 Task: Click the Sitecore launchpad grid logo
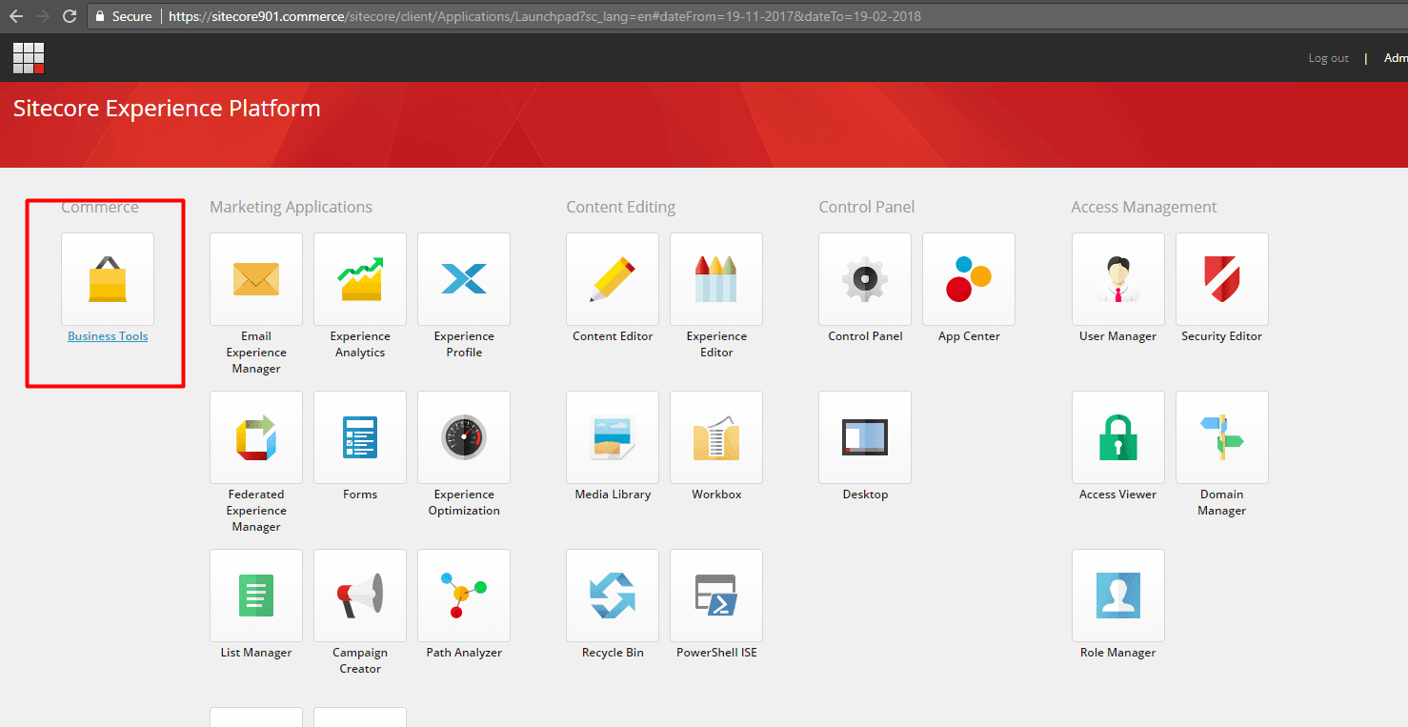(x=29, y=58)
